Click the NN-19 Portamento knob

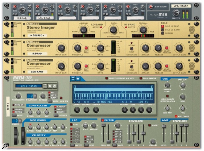point(18,96)
